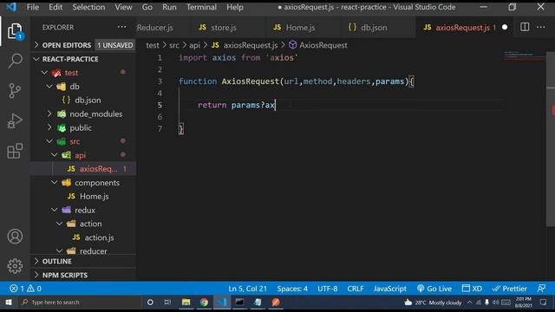Click the Prettier status bar item
Viewport: 555px width, 312px height.
pyautogui.click(x=509, y=289)
